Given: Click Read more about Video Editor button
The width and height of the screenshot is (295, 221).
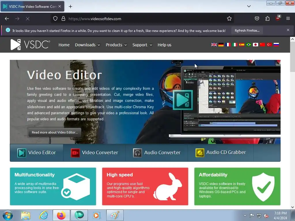Looking at the screenshot, I should pyautogui.click(x=55, y=132).
